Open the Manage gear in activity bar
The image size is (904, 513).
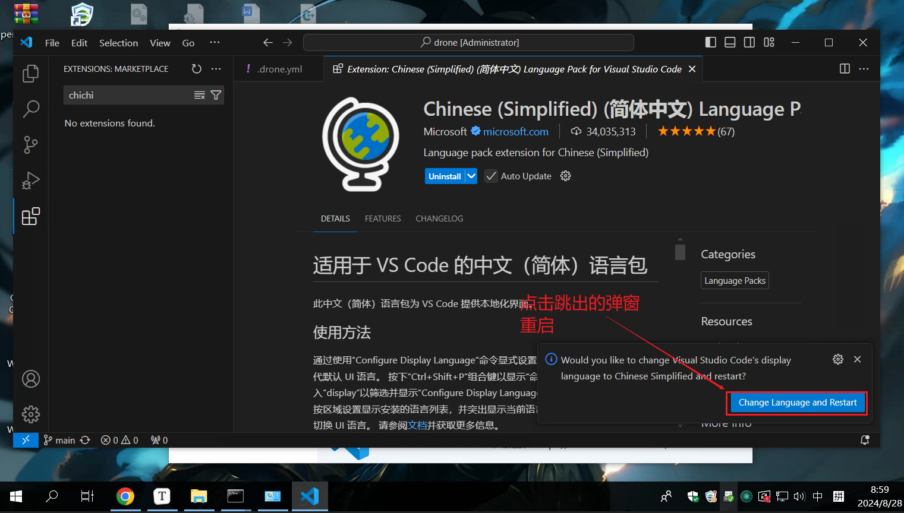(x=30, y=414)
